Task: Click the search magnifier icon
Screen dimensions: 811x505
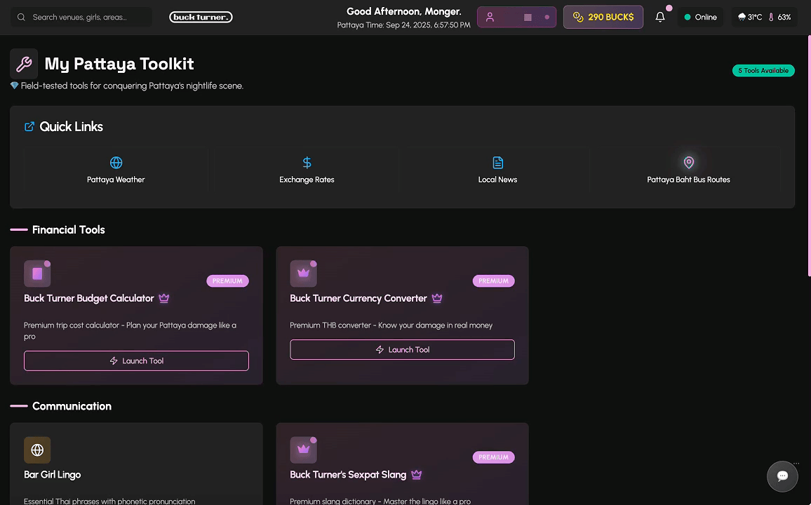Action: [21, 17]
